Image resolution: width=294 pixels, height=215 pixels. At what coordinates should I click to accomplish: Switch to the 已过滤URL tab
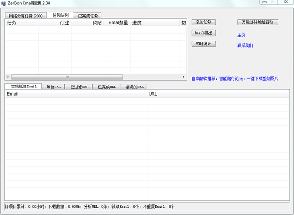coord(79,87)
